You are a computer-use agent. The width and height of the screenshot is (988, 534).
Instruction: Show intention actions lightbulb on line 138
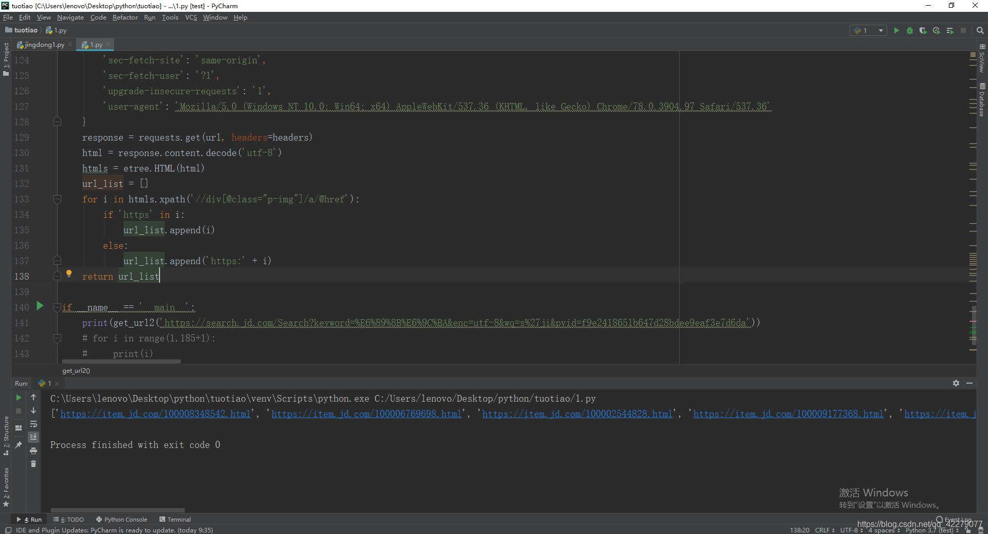69,273
